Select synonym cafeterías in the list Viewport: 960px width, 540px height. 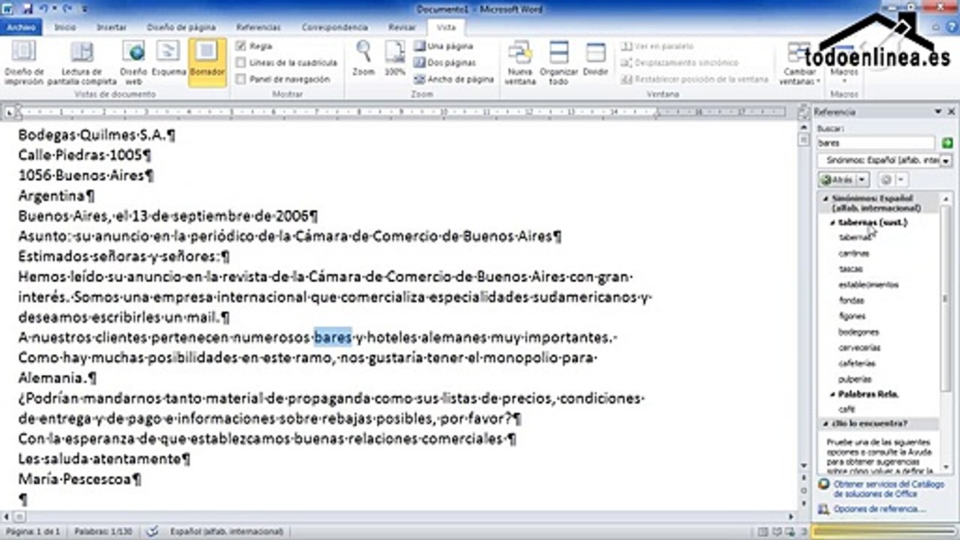[x=856, y=363]
